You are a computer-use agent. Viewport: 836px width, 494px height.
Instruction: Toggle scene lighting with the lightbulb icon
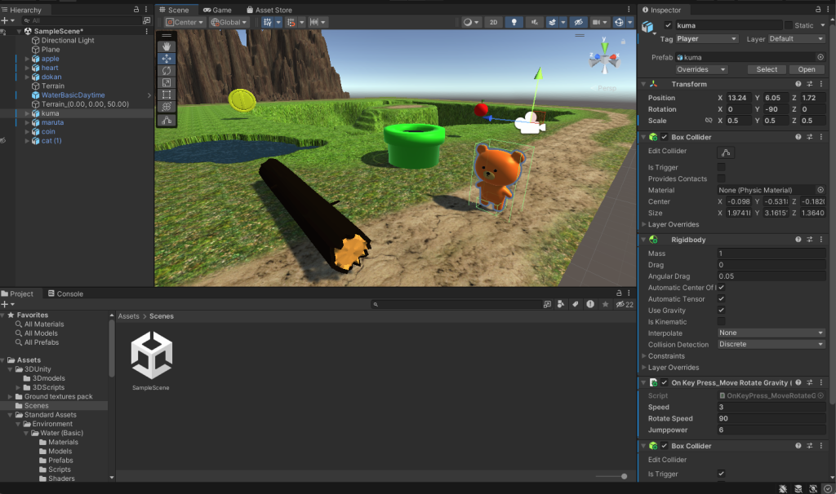[x=514, y=22]
